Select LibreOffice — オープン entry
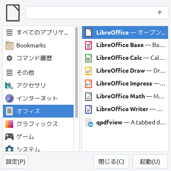Viewport: 171px width, 171px height. click(x=125, y=32)
